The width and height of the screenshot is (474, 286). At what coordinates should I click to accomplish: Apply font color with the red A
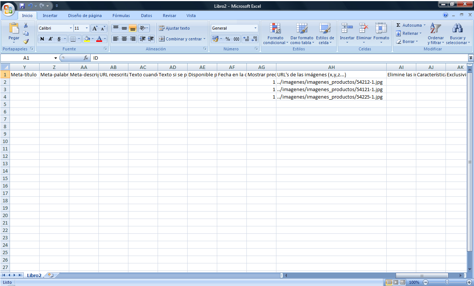[x=99, y=39]
